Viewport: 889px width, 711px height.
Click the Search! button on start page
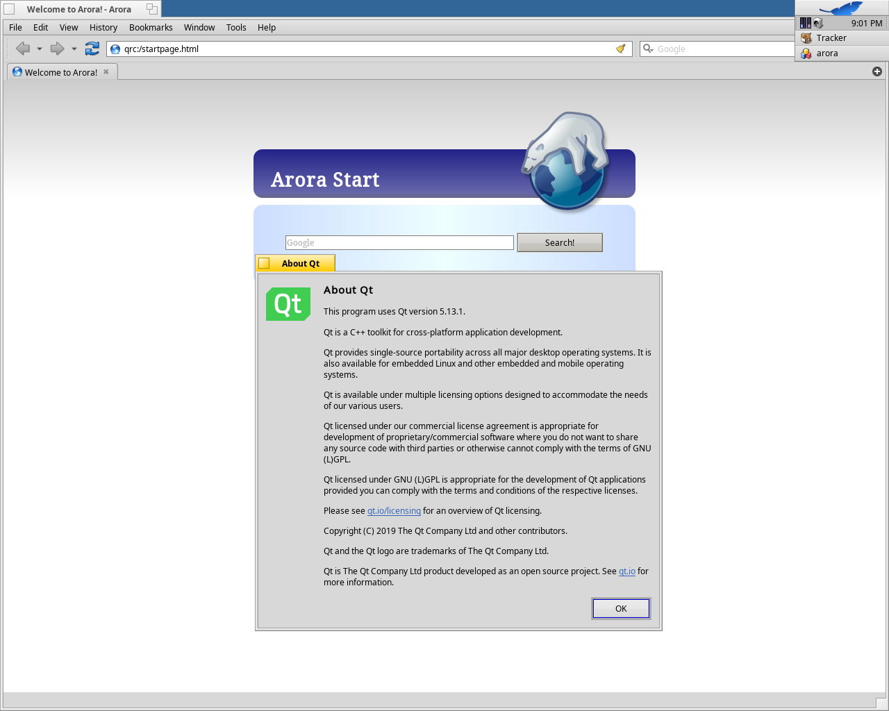[x=560, y=242]
